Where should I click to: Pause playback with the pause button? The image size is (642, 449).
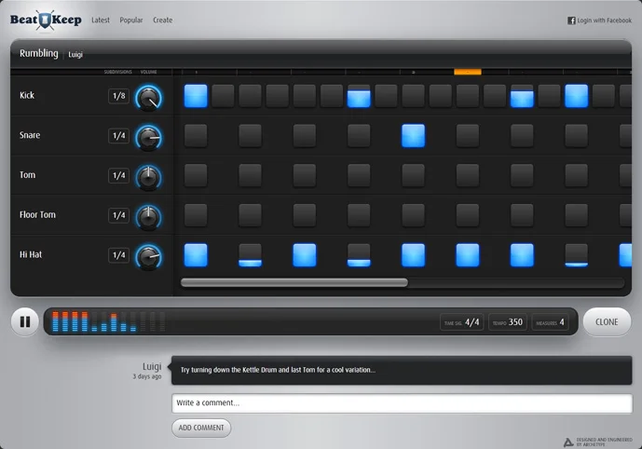pos(25,322)
